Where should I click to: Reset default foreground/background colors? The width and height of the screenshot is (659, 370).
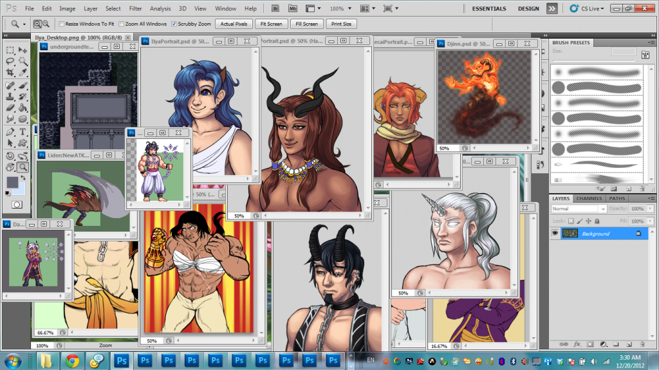(x=8, y=194)
